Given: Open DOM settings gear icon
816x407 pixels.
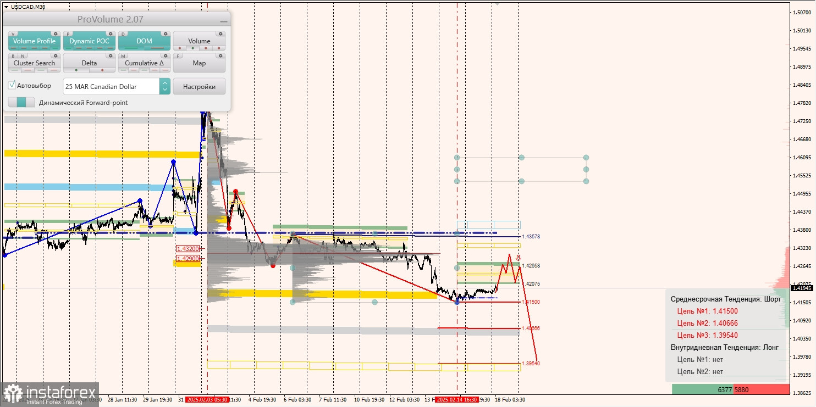Looking at the screenshot, I should 166,34.
